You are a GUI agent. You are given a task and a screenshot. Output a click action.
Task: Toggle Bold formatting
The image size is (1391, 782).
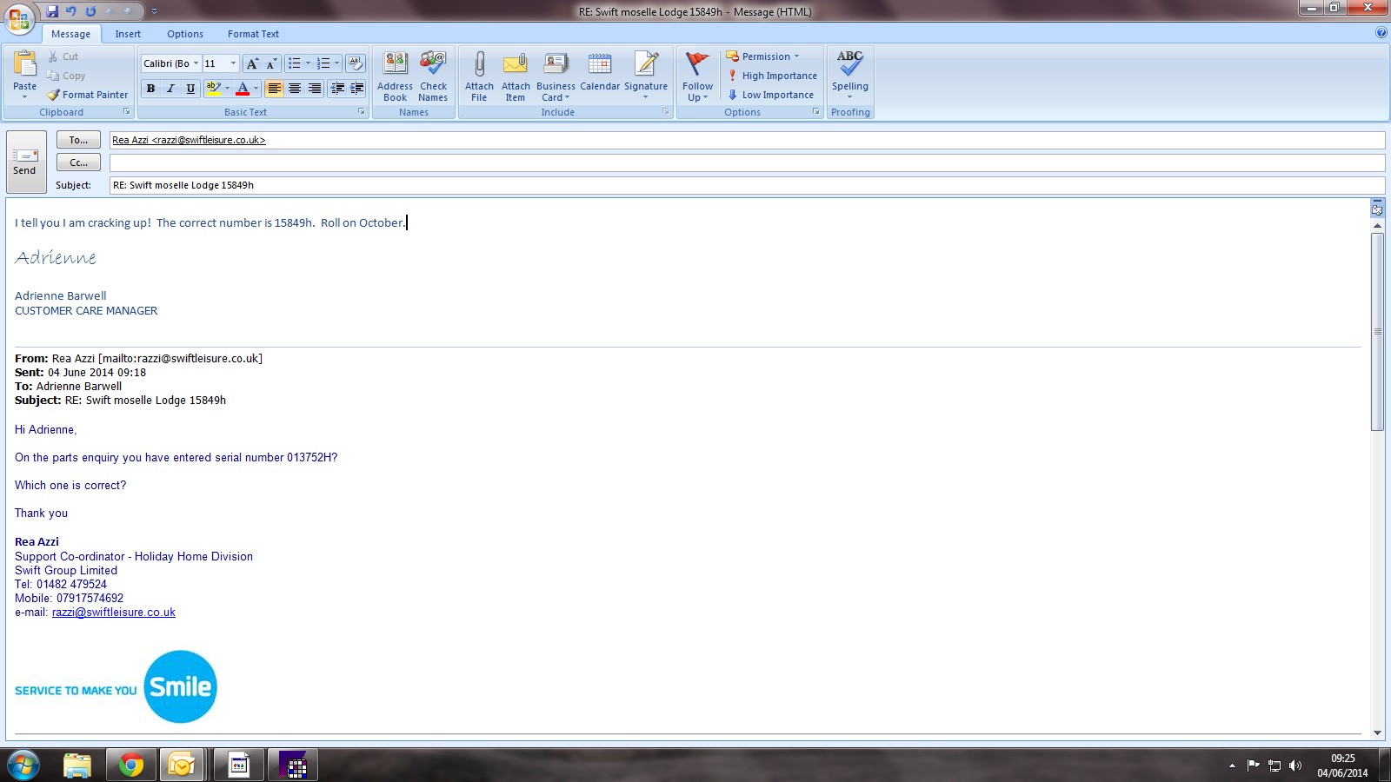(151, 89)
